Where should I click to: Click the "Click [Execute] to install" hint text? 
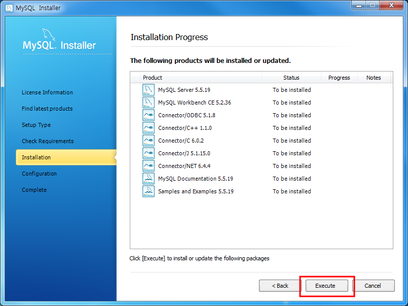pyautogui.click(x=199, y=258)
